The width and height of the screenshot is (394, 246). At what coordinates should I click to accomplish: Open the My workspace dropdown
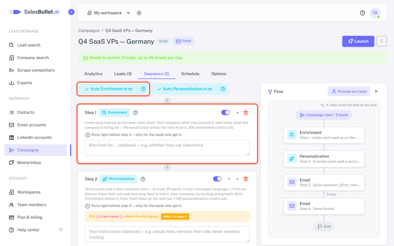point(109,13)
